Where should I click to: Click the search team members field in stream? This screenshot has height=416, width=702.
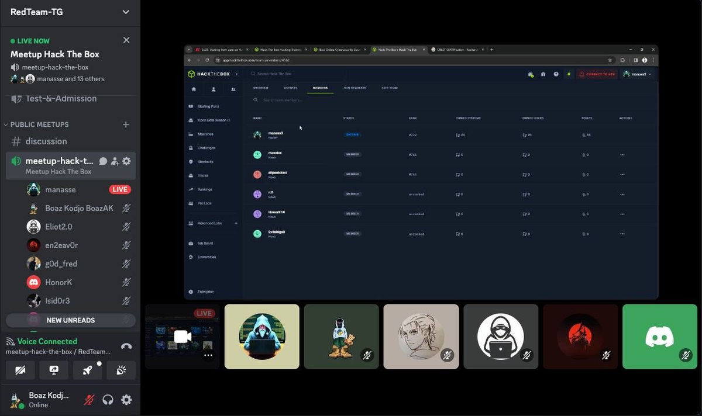pos(283,100)
